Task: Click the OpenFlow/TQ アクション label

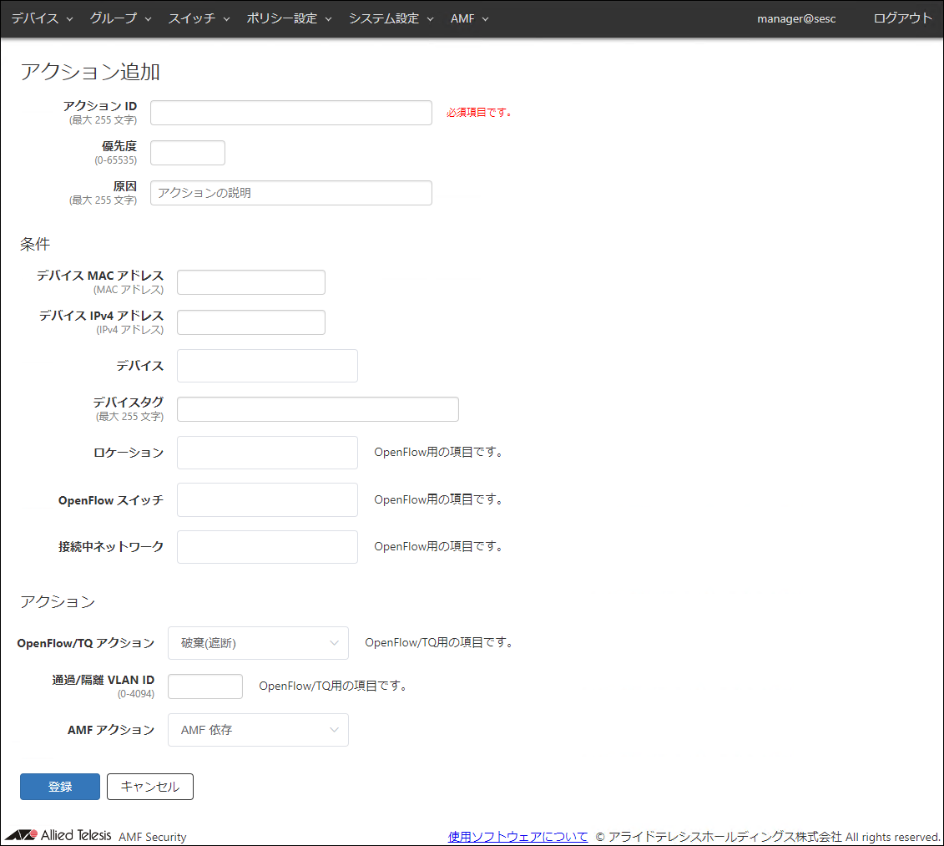Action: [x=85, y=643]
